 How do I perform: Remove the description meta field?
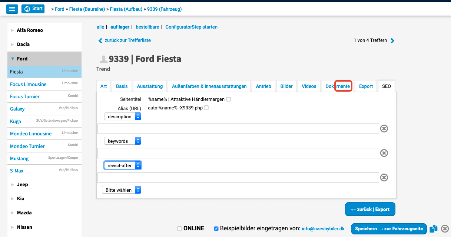384,129
